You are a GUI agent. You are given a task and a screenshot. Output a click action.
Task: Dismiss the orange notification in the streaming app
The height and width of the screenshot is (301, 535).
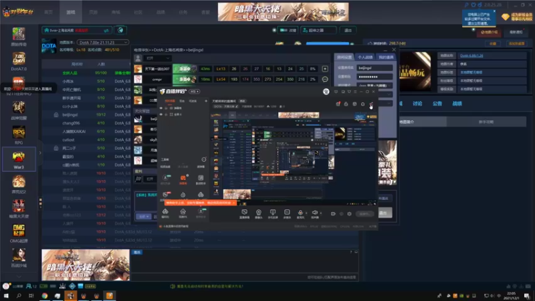[233, 203]
